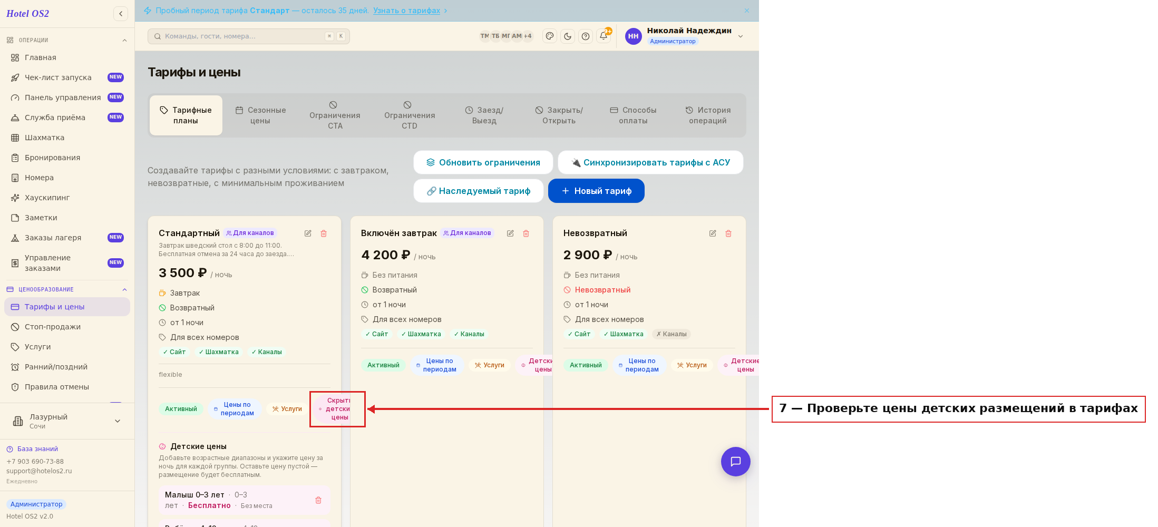Click the Заметки note icon
Viewport: 1158px width, 527px height.
pos(15,218)
